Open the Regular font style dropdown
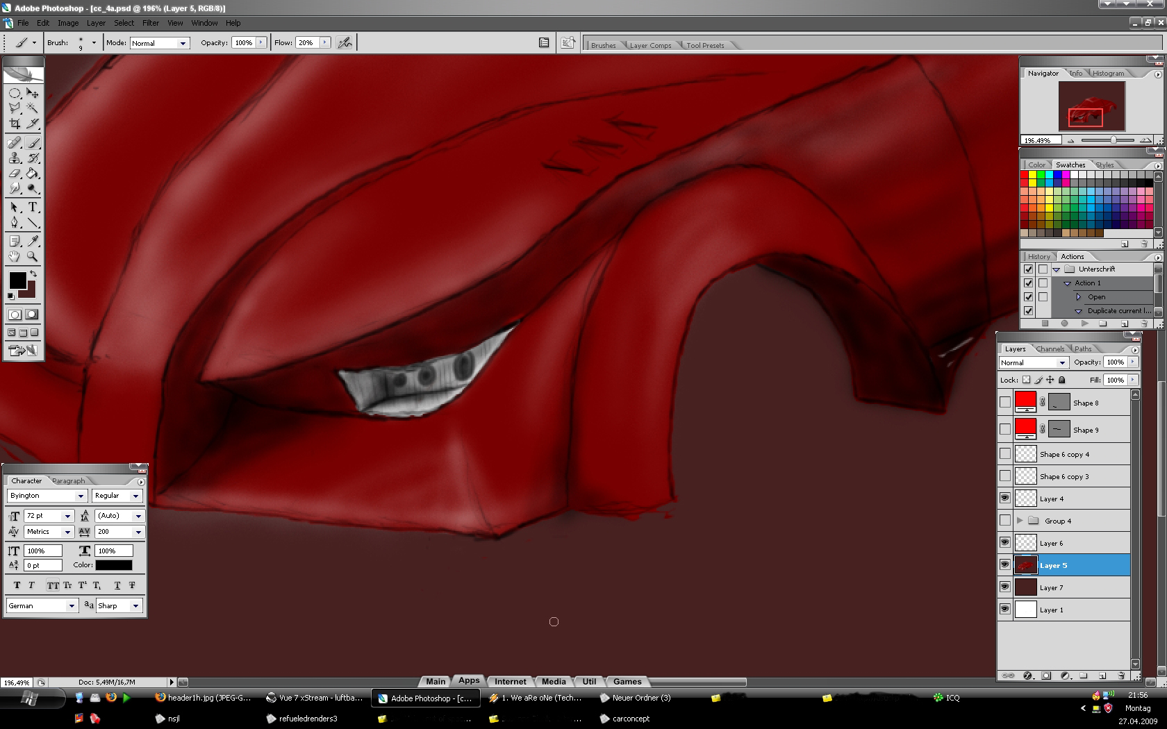1167x729 pixels. [117, 496]
